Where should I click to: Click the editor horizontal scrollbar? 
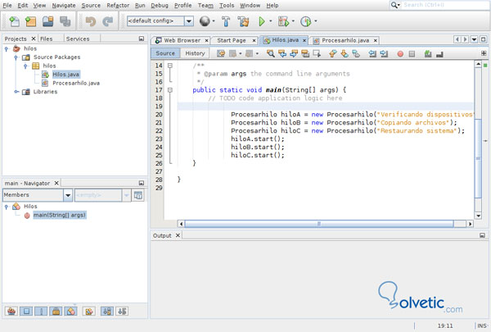[319, 223]
